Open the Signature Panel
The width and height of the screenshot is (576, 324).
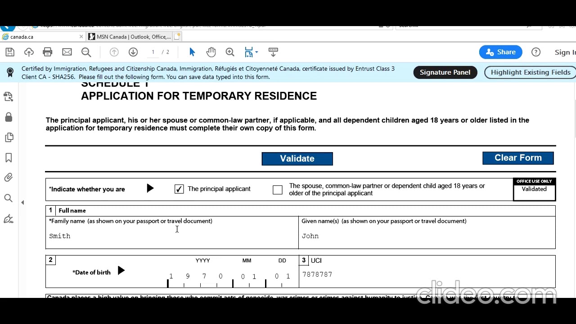(x=445, y=72)
